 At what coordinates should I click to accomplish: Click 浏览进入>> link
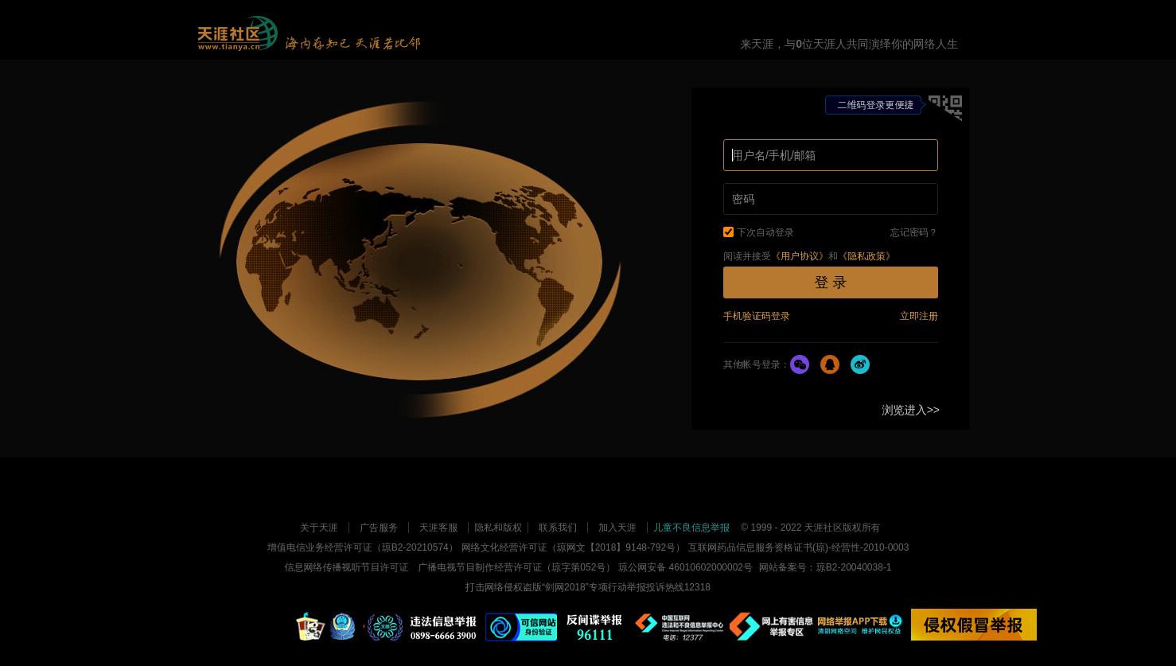click(x=910, y=410)
